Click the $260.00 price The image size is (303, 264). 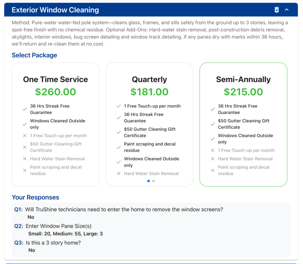(55, 92)
